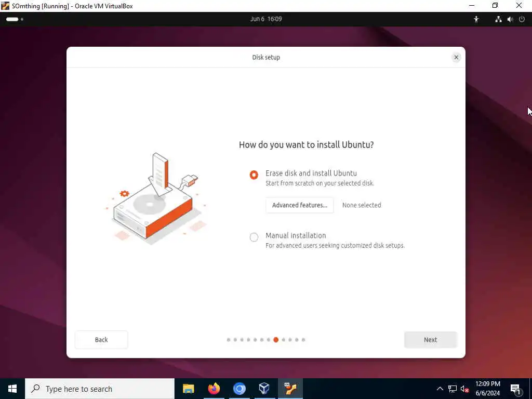
Task: Click the muted Windows speaker tray icon
Action: click(464, 389)
